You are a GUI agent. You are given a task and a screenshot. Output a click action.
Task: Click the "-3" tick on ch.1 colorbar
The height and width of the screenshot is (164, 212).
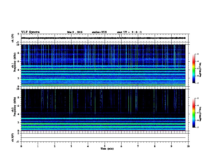tap(198, 54)
